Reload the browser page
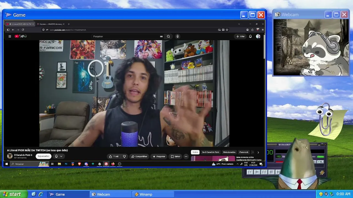353x198 pixels. click(x=23, y=30)
